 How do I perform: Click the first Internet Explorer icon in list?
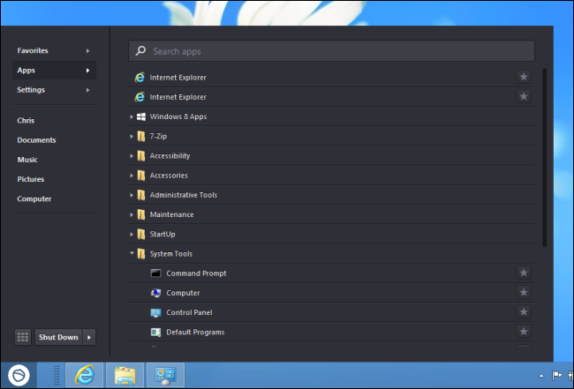pos(140,77)
